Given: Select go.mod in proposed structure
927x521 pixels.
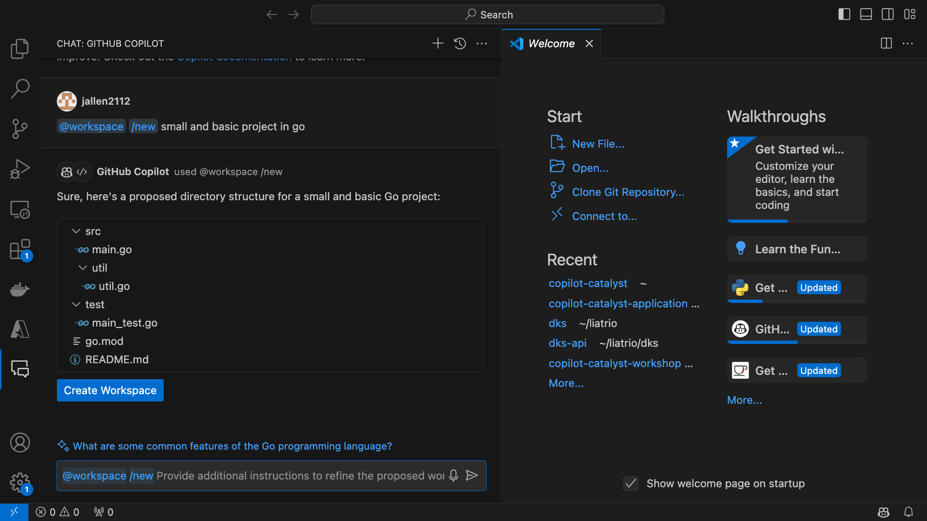Looking at the screenshot, I should [x=104, y=341].
